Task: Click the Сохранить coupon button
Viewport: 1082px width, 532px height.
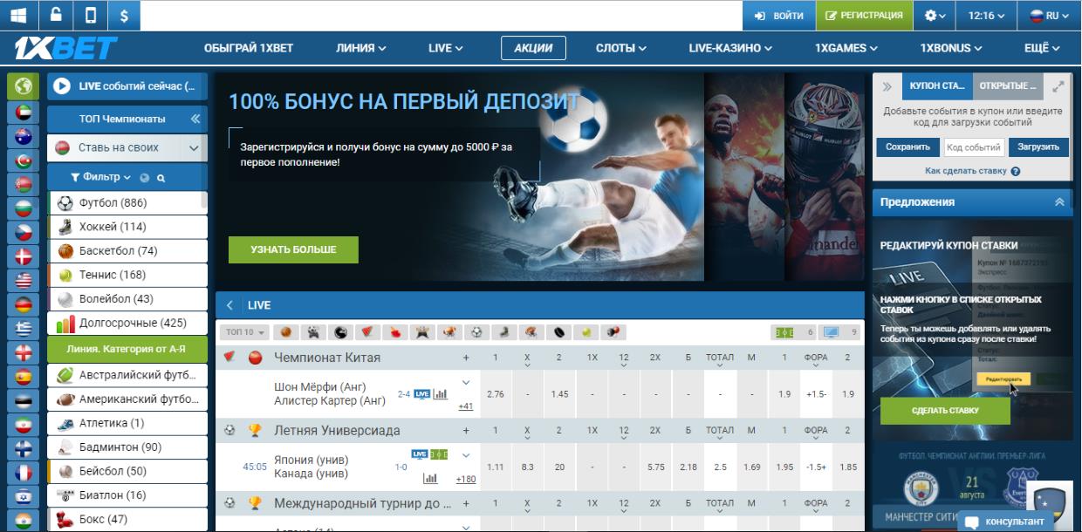Action: coord(908,147)
